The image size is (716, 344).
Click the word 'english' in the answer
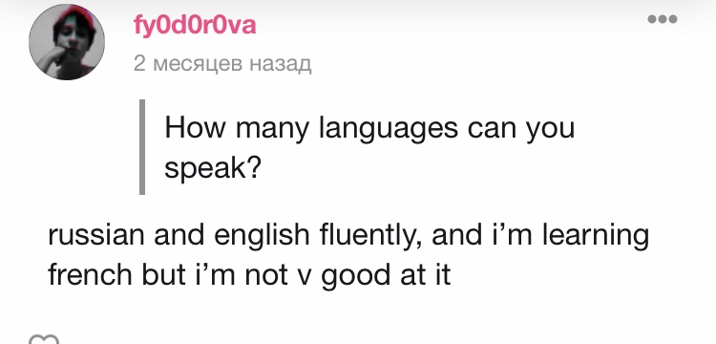(262, 235)
